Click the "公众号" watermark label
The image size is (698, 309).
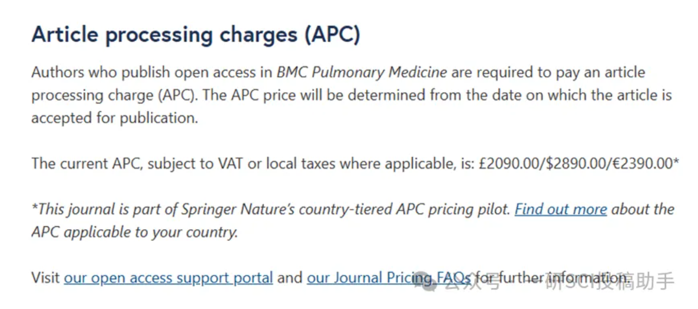click(x=472, y=281)
